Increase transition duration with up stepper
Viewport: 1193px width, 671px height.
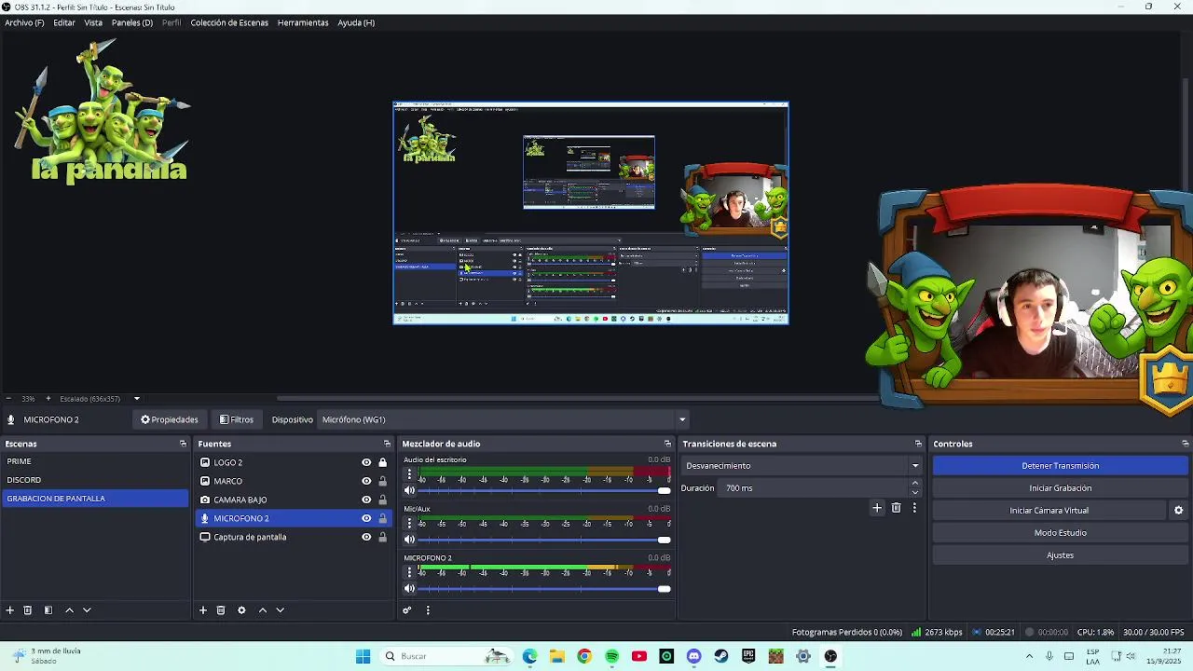(914, 484)
